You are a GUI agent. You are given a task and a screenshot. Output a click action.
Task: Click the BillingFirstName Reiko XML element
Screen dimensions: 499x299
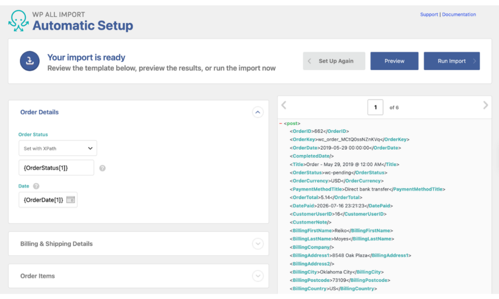click(341, 230)
